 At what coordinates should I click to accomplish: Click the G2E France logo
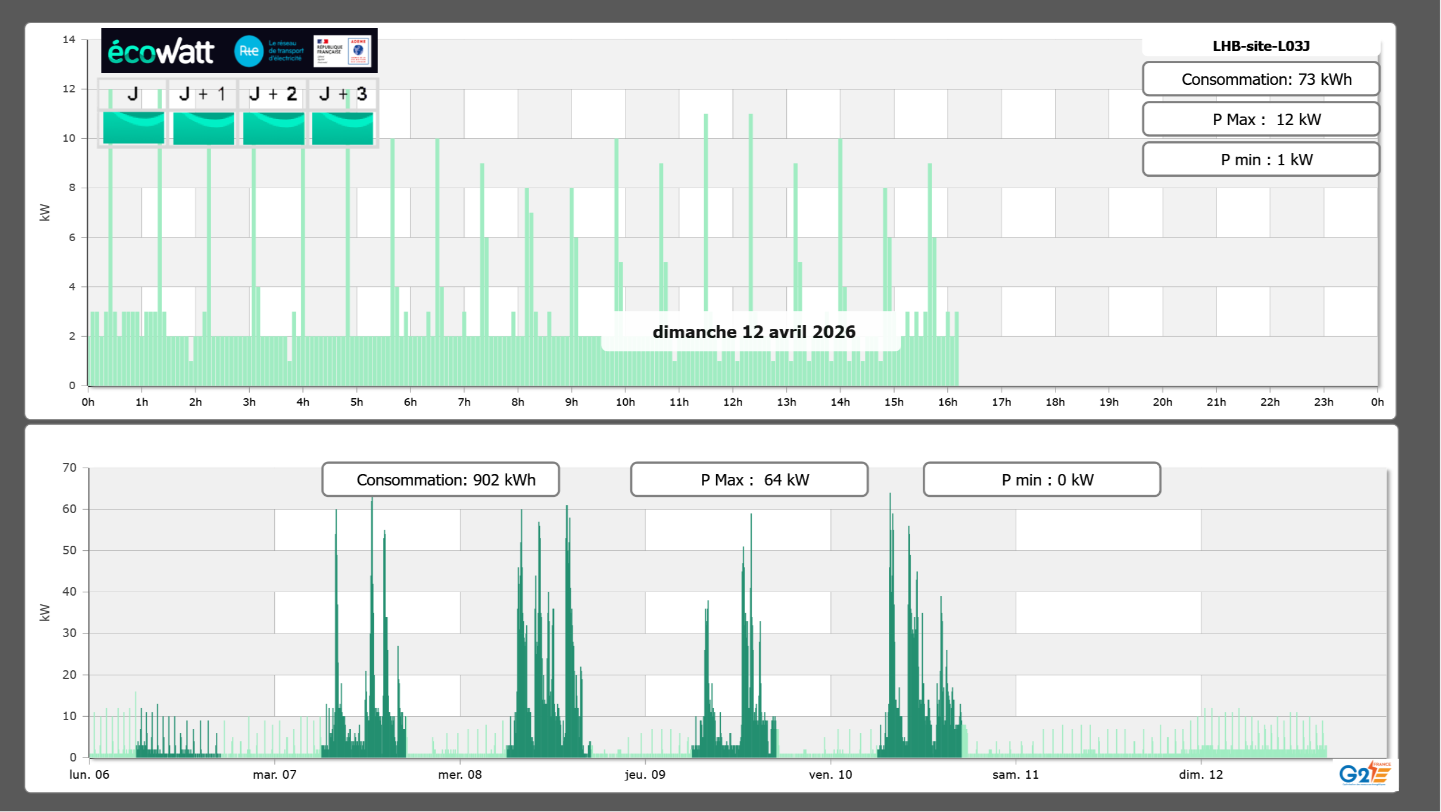1365,773
